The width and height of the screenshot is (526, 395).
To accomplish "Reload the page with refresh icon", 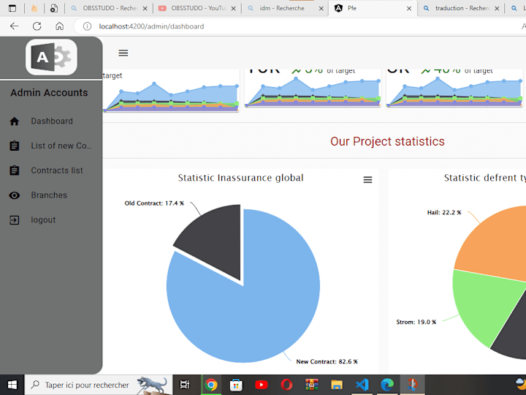I will [37, 26].
